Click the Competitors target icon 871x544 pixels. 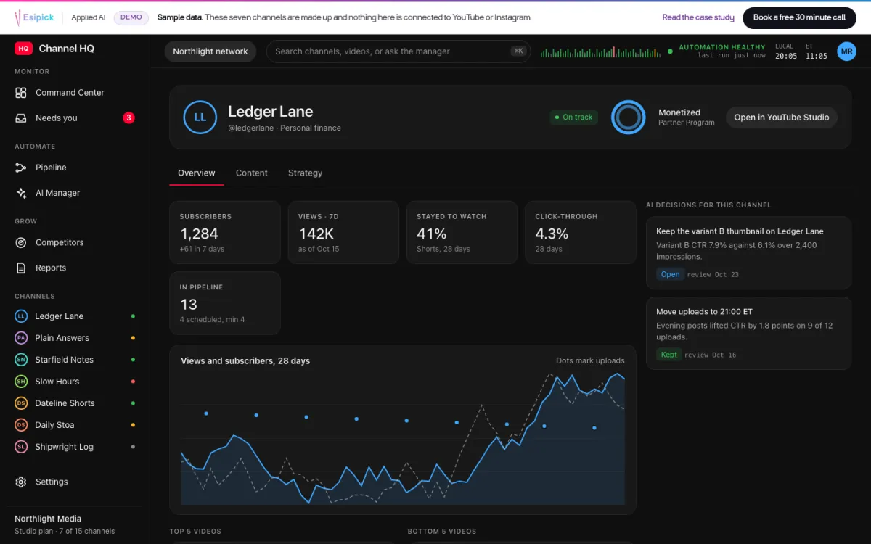point(21,243)
